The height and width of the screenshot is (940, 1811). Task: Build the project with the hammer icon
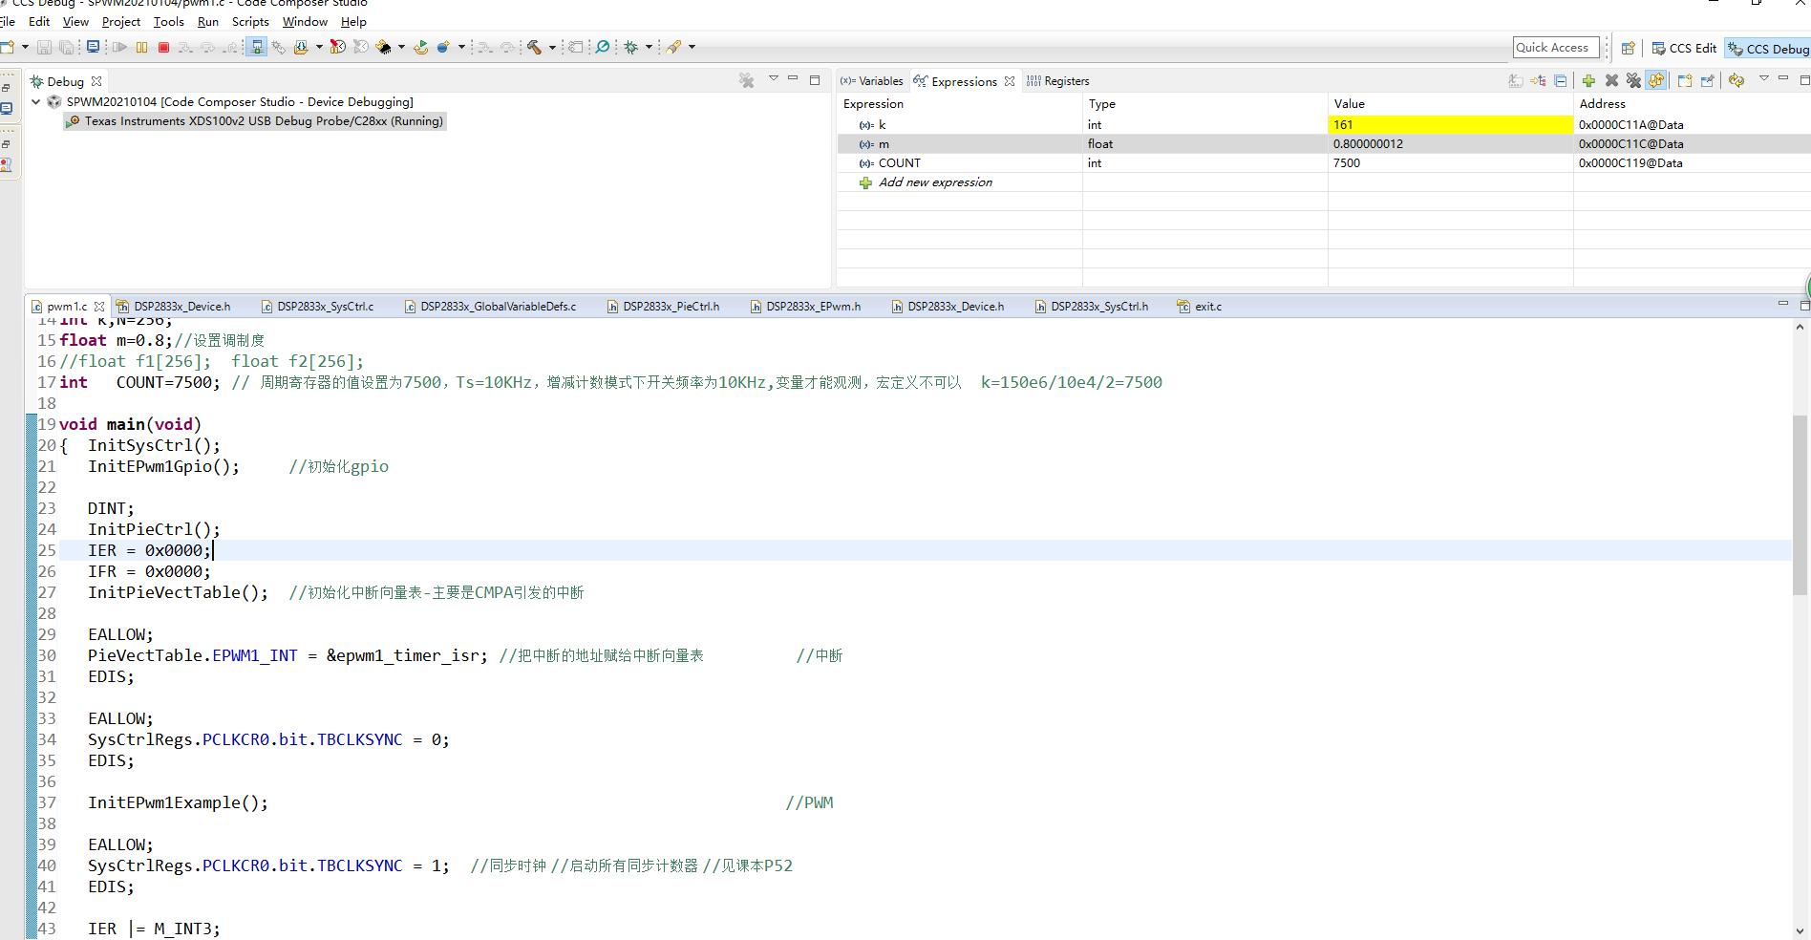(536, 46)
